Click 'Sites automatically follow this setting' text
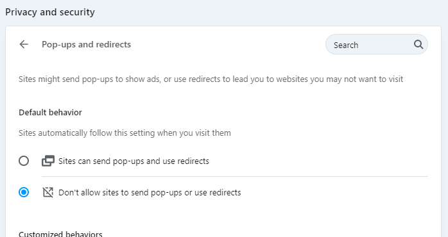448x237 pixels. tap(125, 133)
